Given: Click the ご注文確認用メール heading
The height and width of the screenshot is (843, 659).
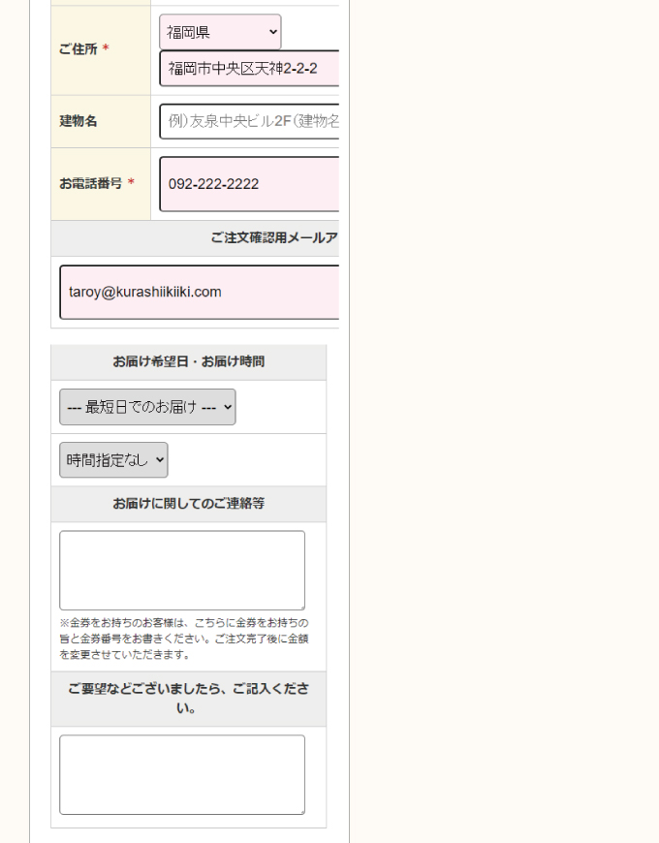Looking at the screenshot, I should (274, 237).
